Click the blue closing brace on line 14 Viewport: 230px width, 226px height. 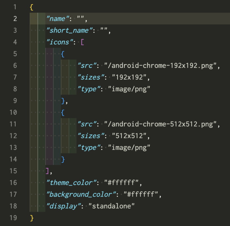[x=63, y=159]
